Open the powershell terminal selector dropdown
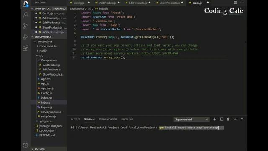268x151 pixels. (x=192, y=119)
